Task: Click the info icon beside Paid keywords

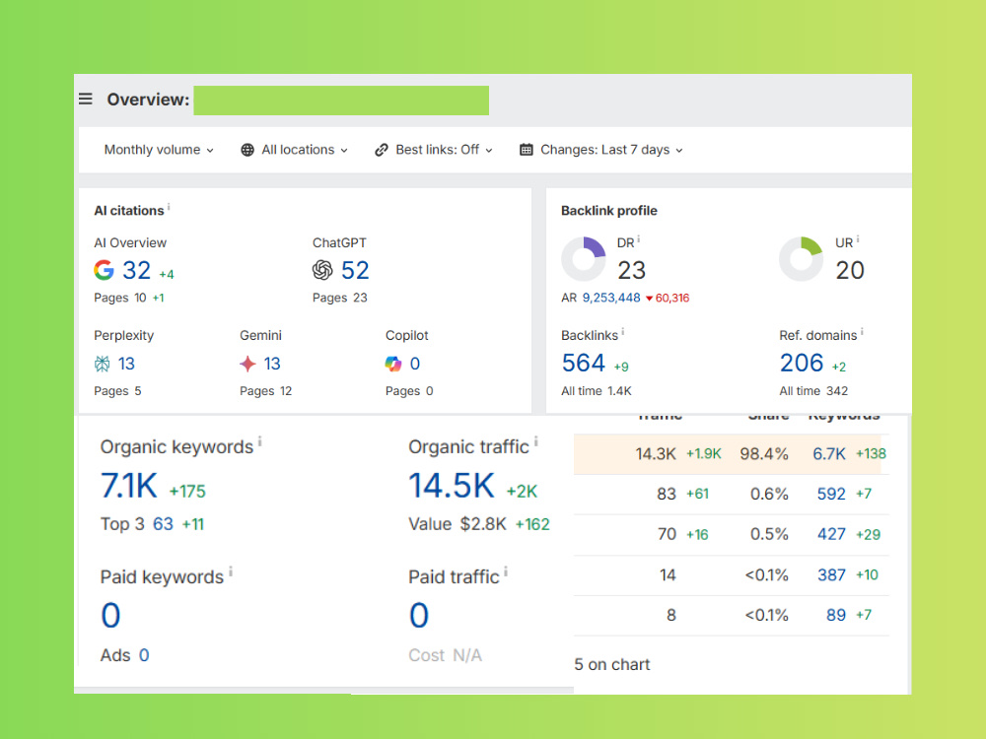Action: [x=230, y=571]
